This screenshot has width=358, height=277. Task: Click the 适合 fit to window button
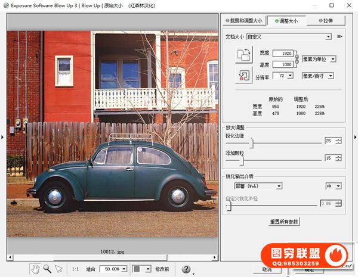click(x=91, y=269)
